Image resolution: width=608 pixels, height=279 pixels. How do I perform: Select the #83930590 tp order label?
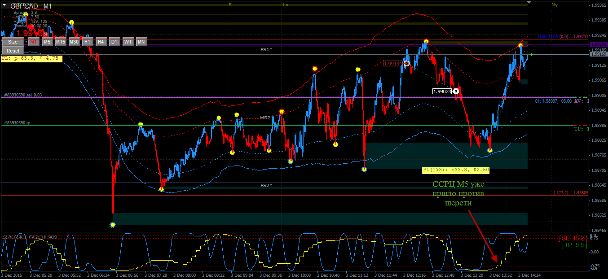coord(17,123)
